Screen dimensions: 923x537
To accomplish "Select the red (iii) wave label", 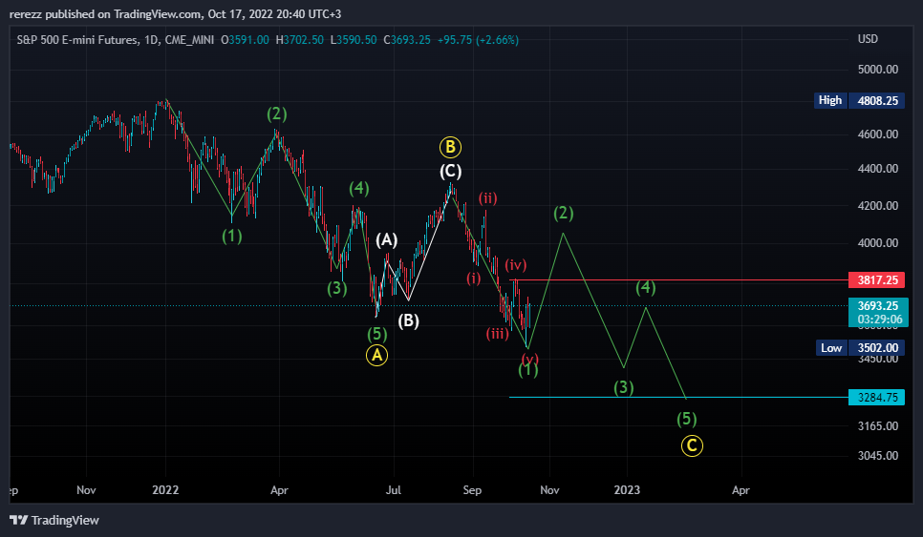I will coord(498,334).
